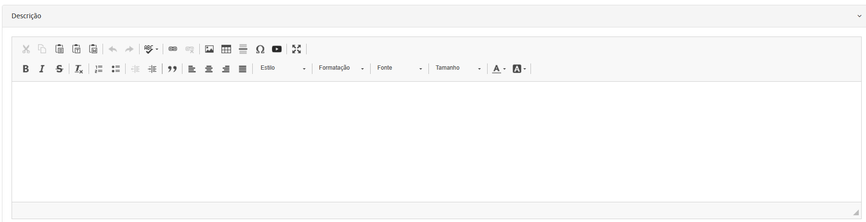Screen dimensions: 866x222
Task: Toggle strikethrough formatting
Action: click(x=59, y=69)
